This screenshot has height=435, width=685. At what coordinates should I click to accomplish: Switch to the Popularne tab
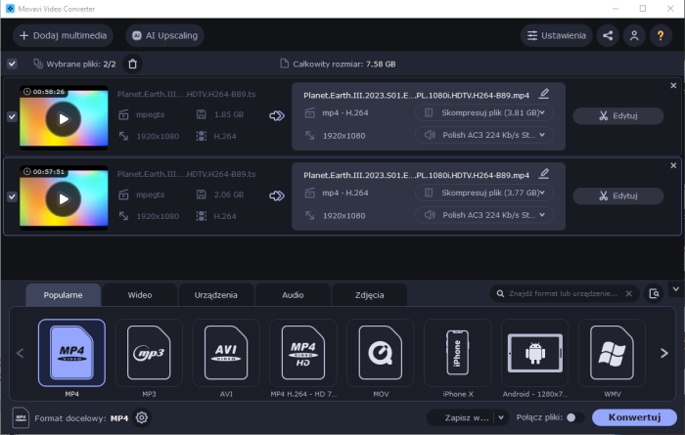pyautogui.click(x=64, y=295)
